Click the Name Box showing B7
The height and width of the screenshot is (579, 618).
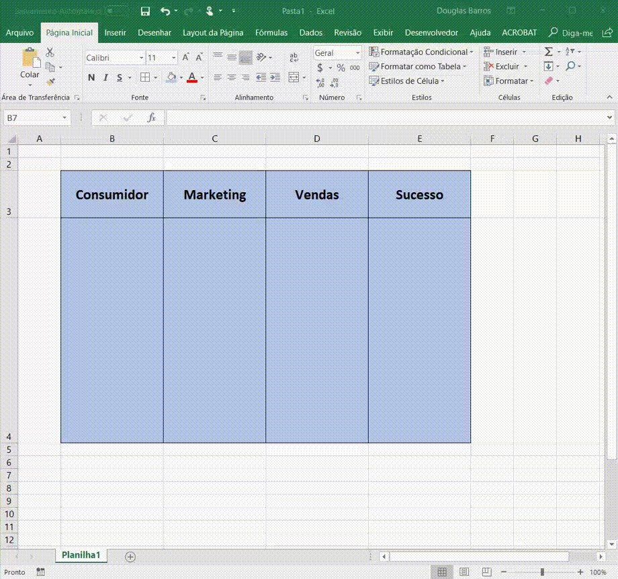[37, 118]
